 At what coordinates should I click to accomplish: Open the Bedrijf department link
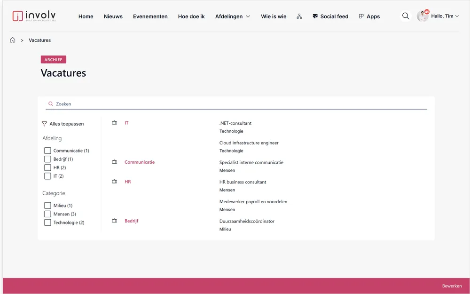pyautogui.click(x=131, y=221)
